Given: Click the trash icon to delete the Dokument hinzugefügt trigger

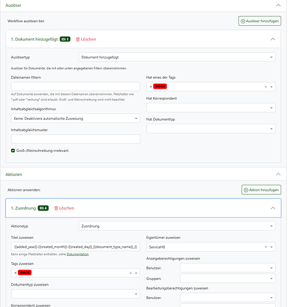Looking at the screenshot, I should 78,39.
